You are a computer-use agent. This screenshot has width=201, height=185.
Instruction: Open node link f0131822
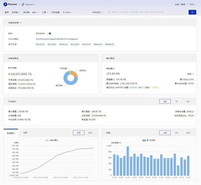tap(52, 44)
